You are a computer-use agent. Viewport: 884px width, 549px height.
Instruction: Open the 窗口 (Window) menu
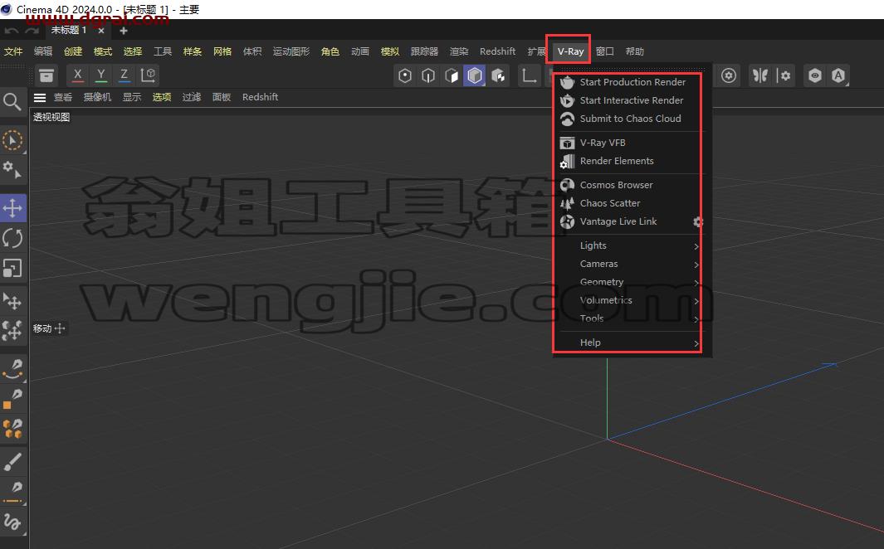click(x=604, y=51)
